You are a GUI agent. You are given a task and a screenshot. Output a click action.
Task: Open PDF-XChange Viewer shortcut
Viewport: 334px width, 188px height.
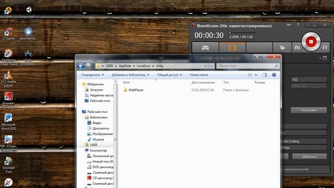(x=8, y=143)
